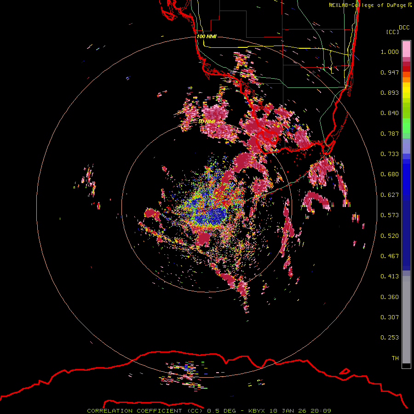Viewport: 414px width, 414px height.
Task: Select the 0.893 color scale value
Action: (390, 92)
